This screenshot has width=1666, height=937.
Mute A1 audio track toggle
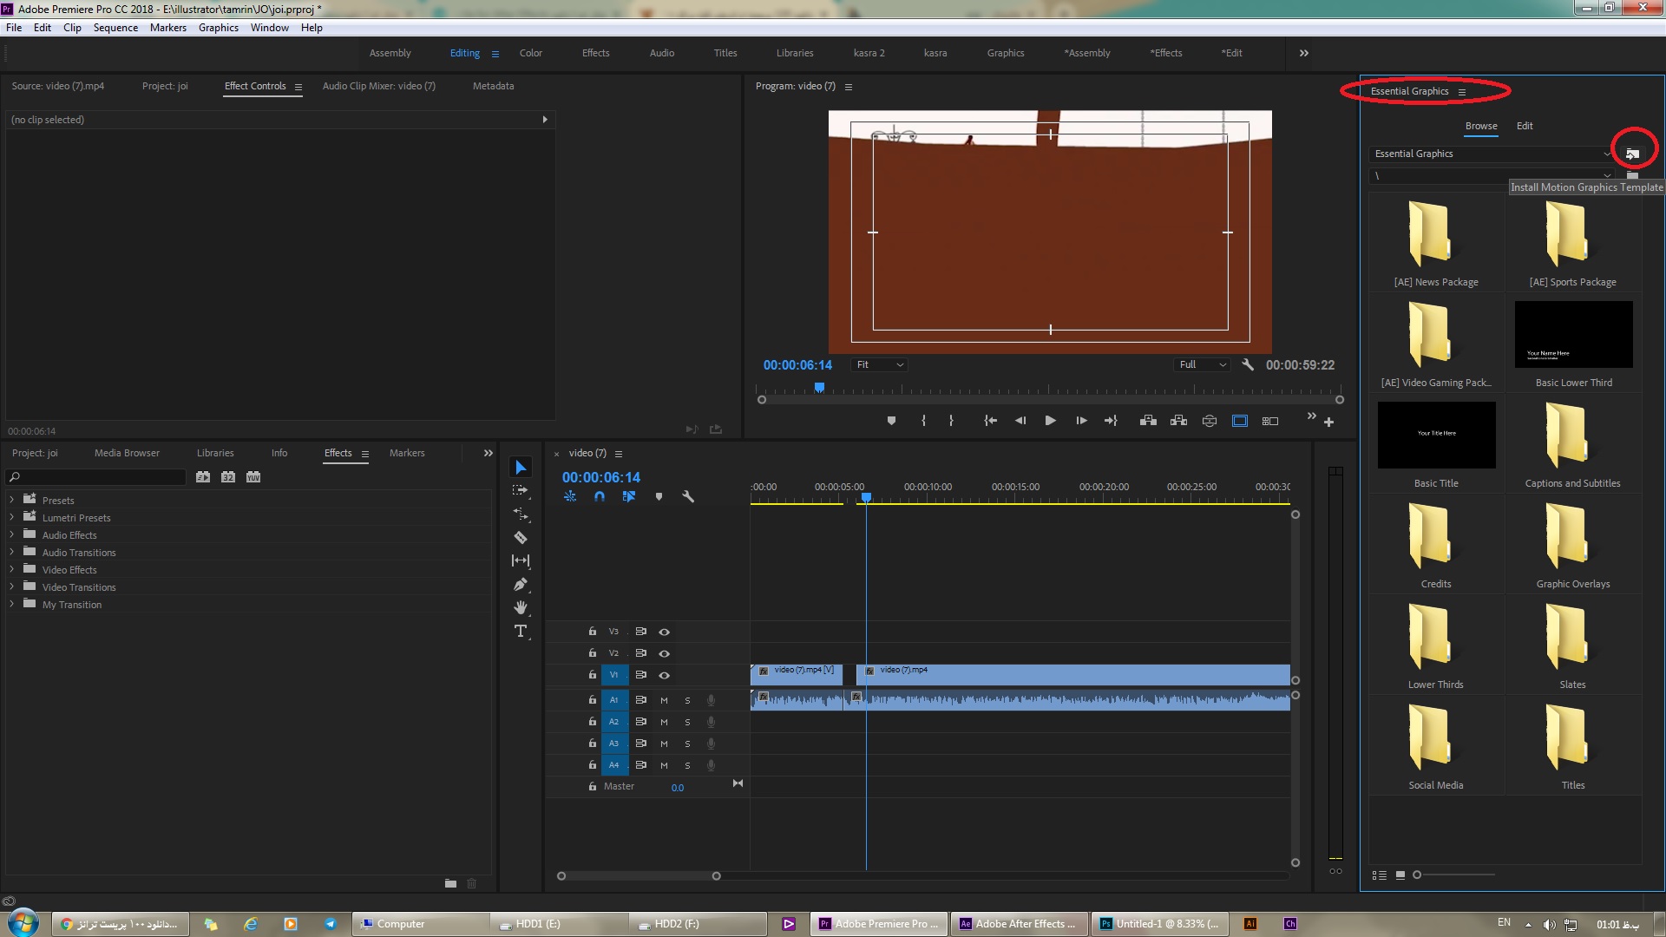coord(665,700)
